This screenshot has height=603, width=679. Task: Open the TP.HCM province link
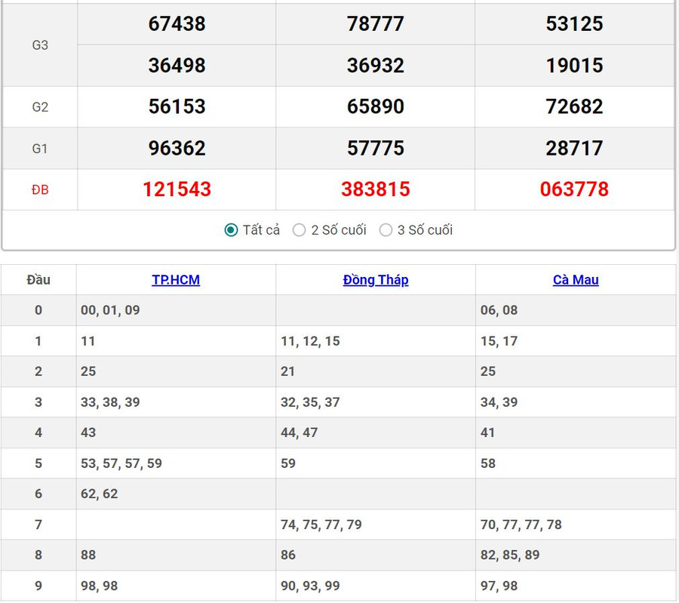pos(176,280)
